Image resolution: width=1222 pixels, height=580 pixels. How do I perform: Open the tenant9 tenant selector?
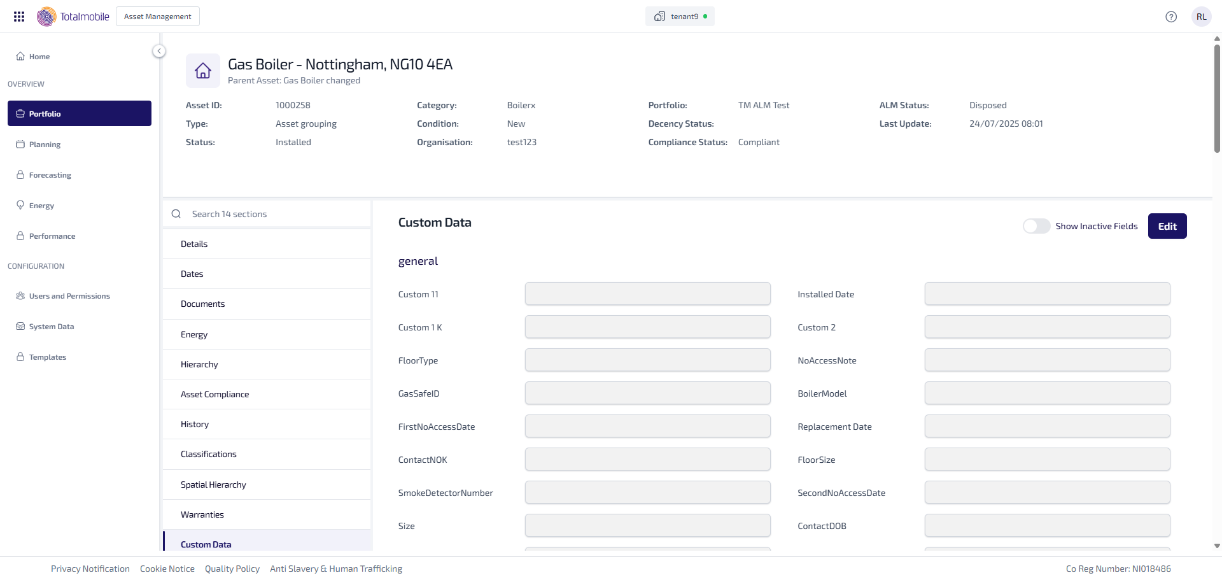680,17
